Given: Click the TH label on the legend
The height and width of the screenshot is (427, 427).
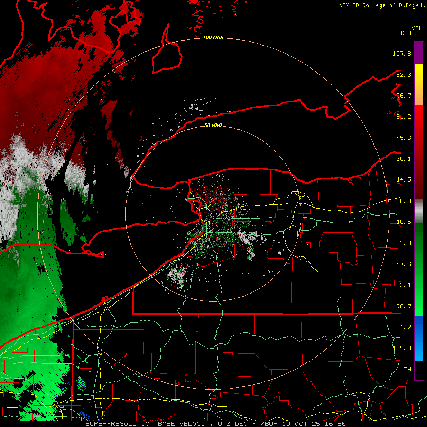Looking at the screenshot, I should 408,370.
